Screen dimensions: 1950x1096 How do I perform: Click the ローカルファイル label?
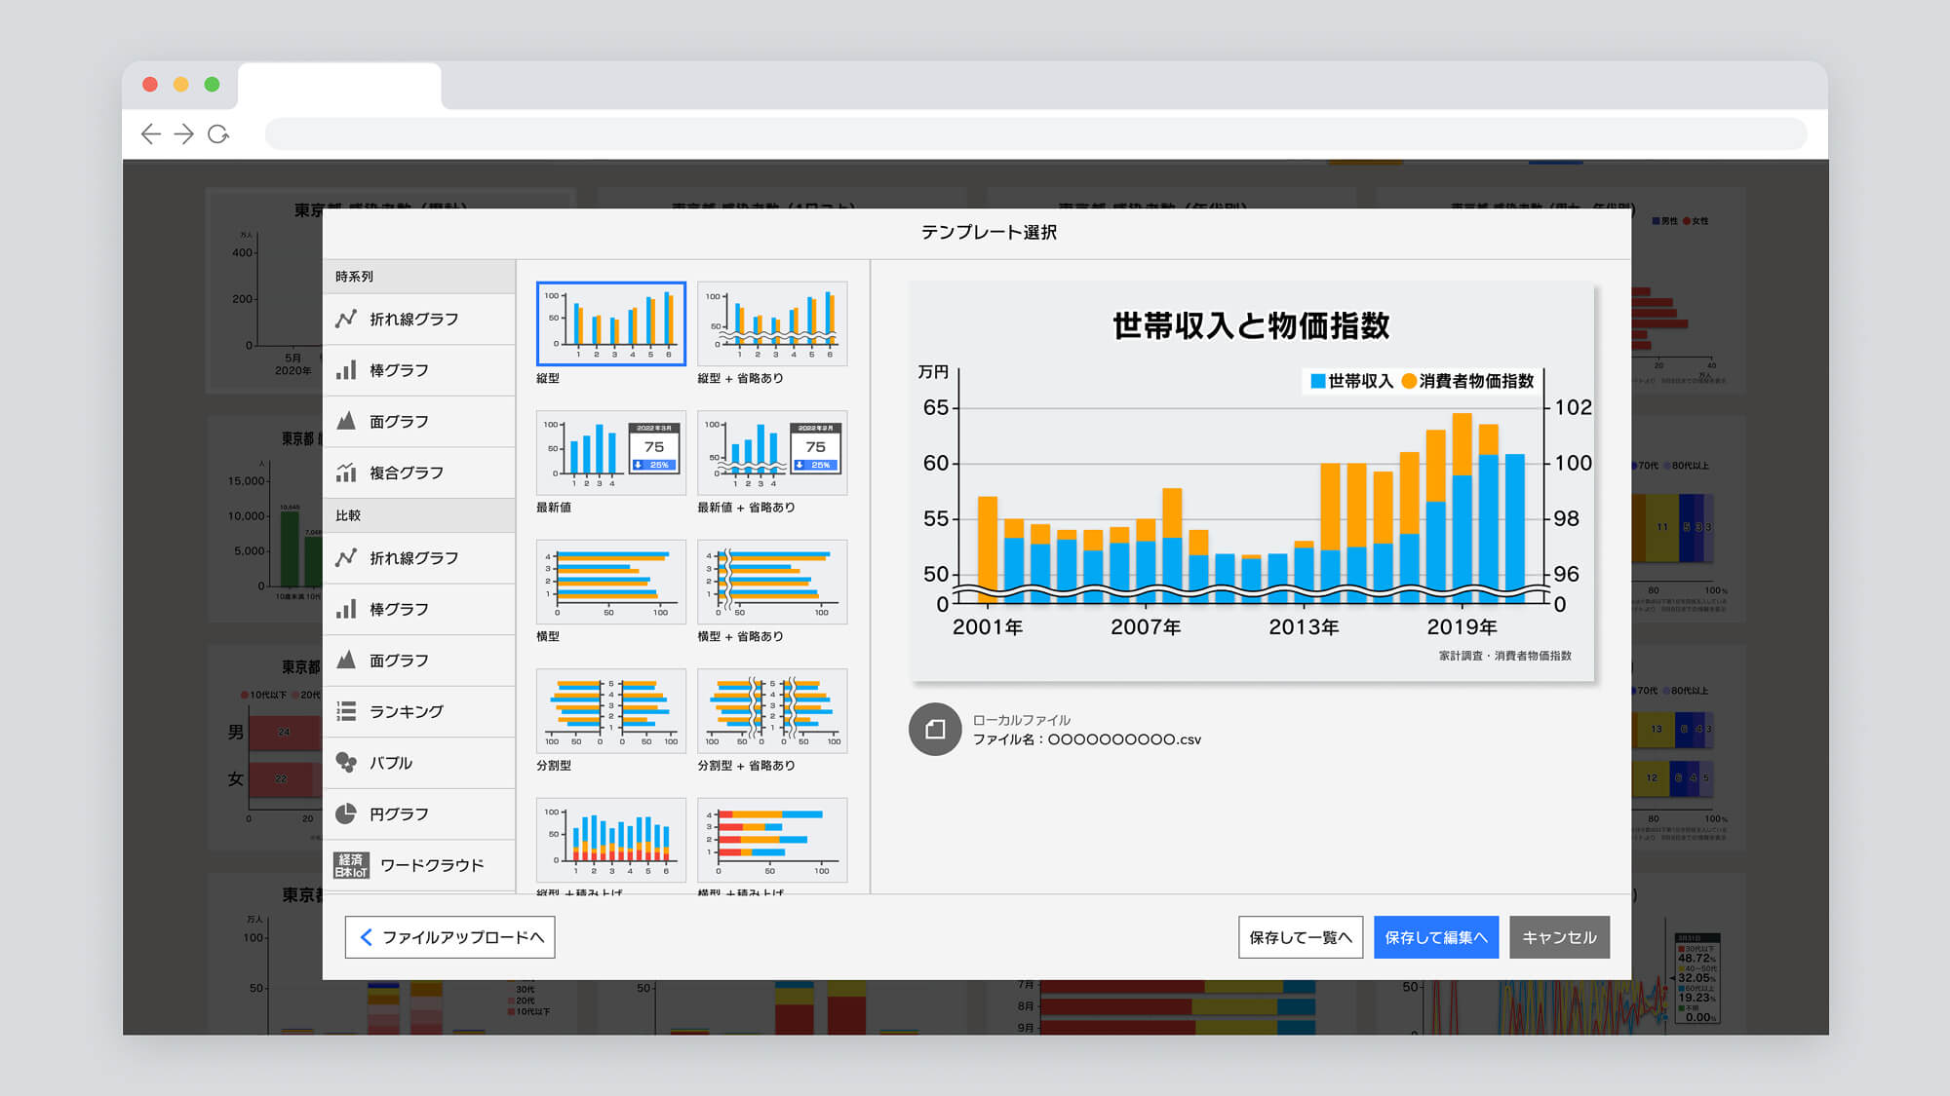coord(1022,720)
